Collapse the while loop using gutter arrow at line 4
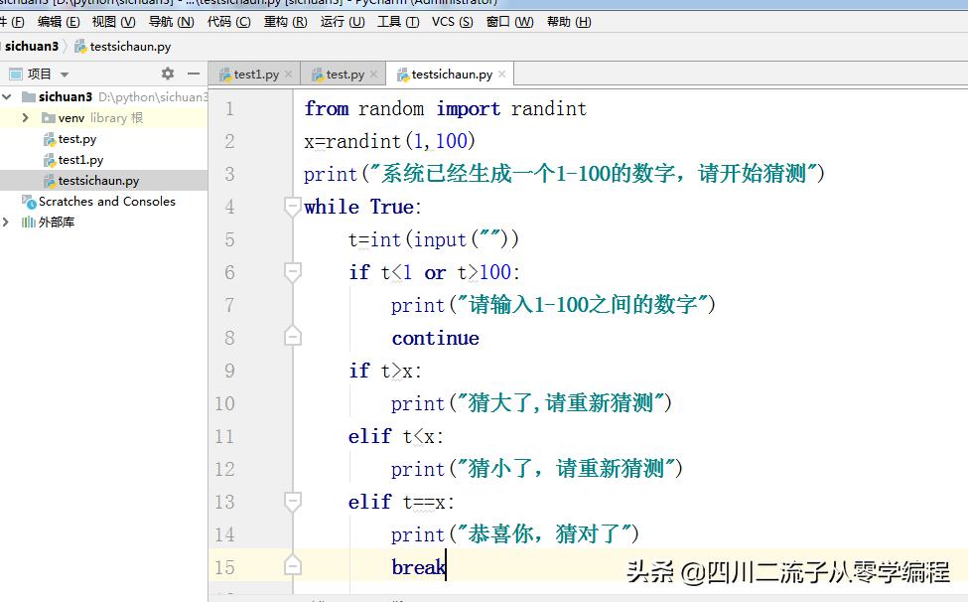Image resolution: width=968 pixels, height=602 pixels. [292, 205]
